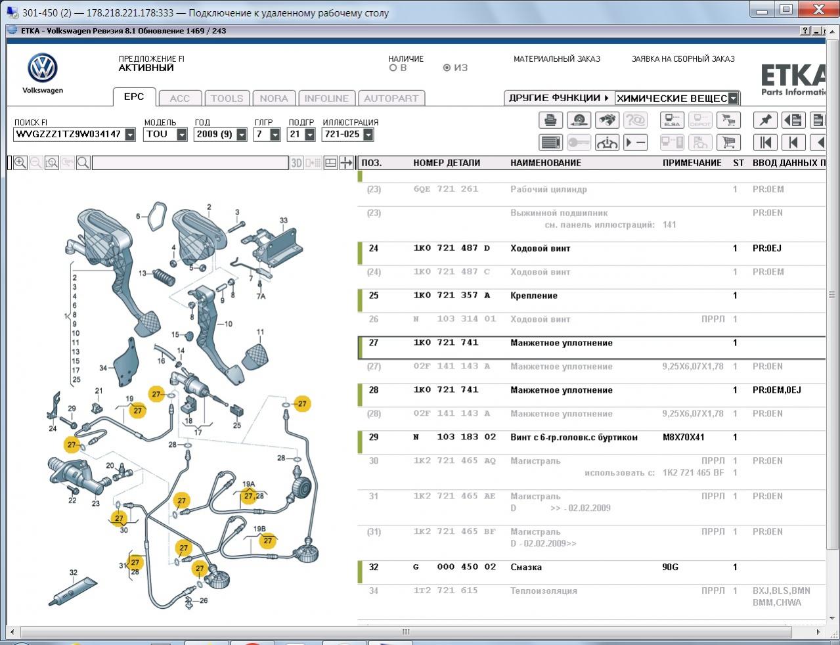The height and width of the screenshot is (645, 840).
Task: Click the 3D view icon
Action: [x=297, y=163]
